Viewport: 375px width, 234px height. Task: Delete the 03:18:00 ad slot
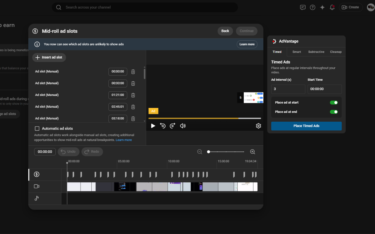133,118
